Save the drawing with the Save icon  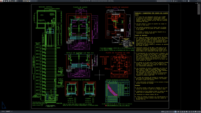click(8, 1)
